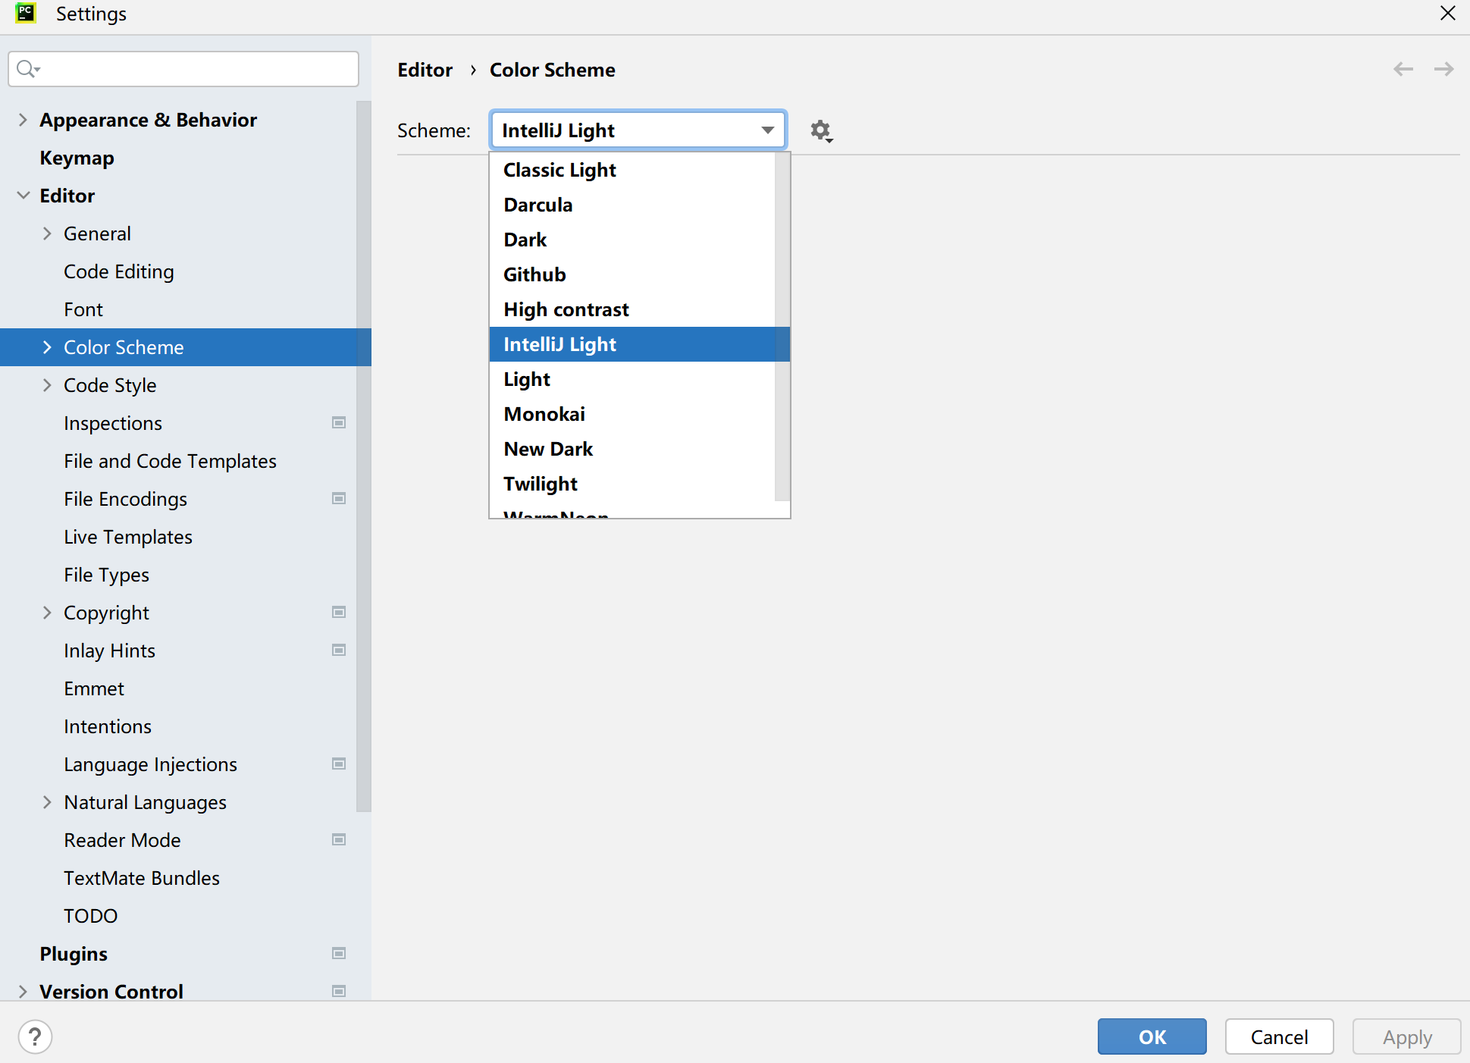Select Language Injections in the tree
Image resolution: width=1470 pixels, height=1063 pixels.
click(151, 764)
